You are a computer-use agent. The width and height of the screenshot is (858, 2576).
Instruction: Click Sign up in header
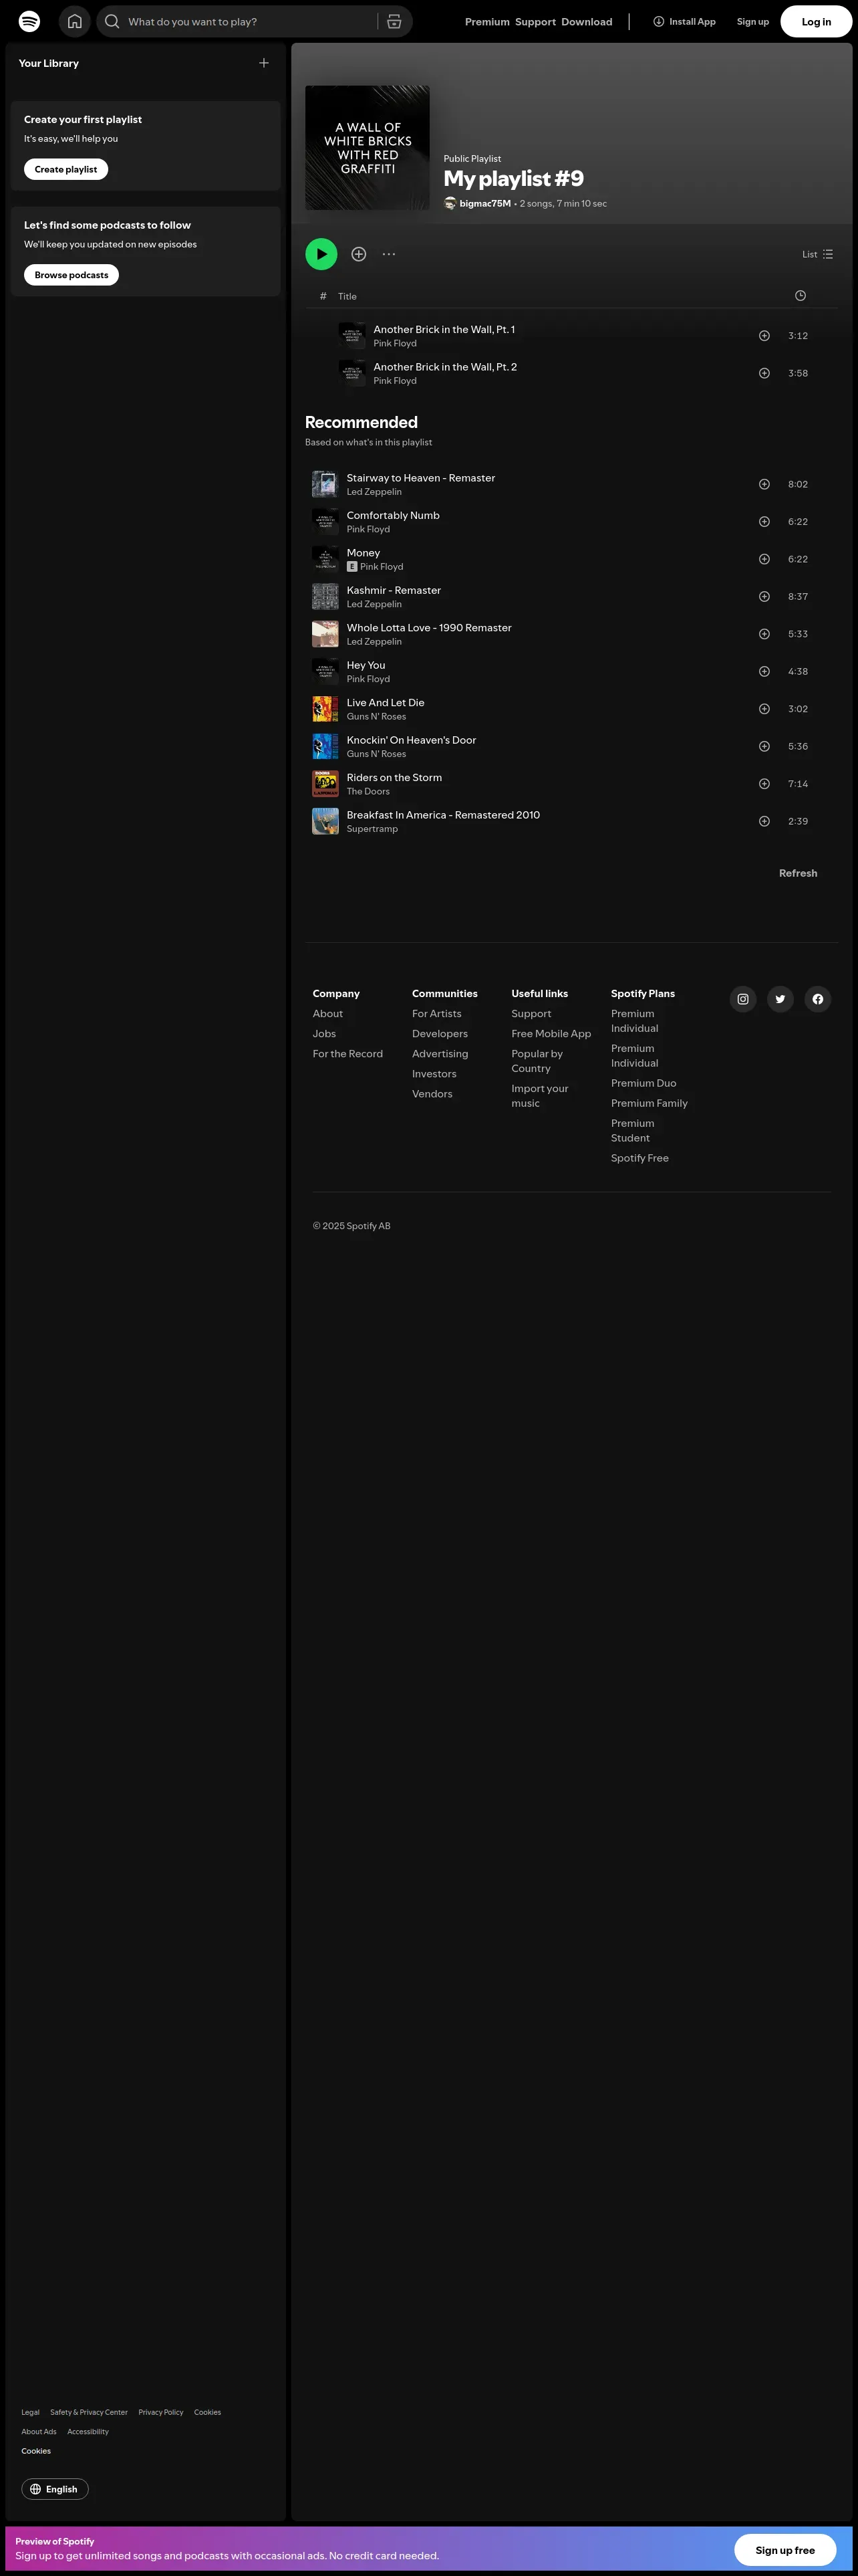pyautogui.click(x=753, y=22)
